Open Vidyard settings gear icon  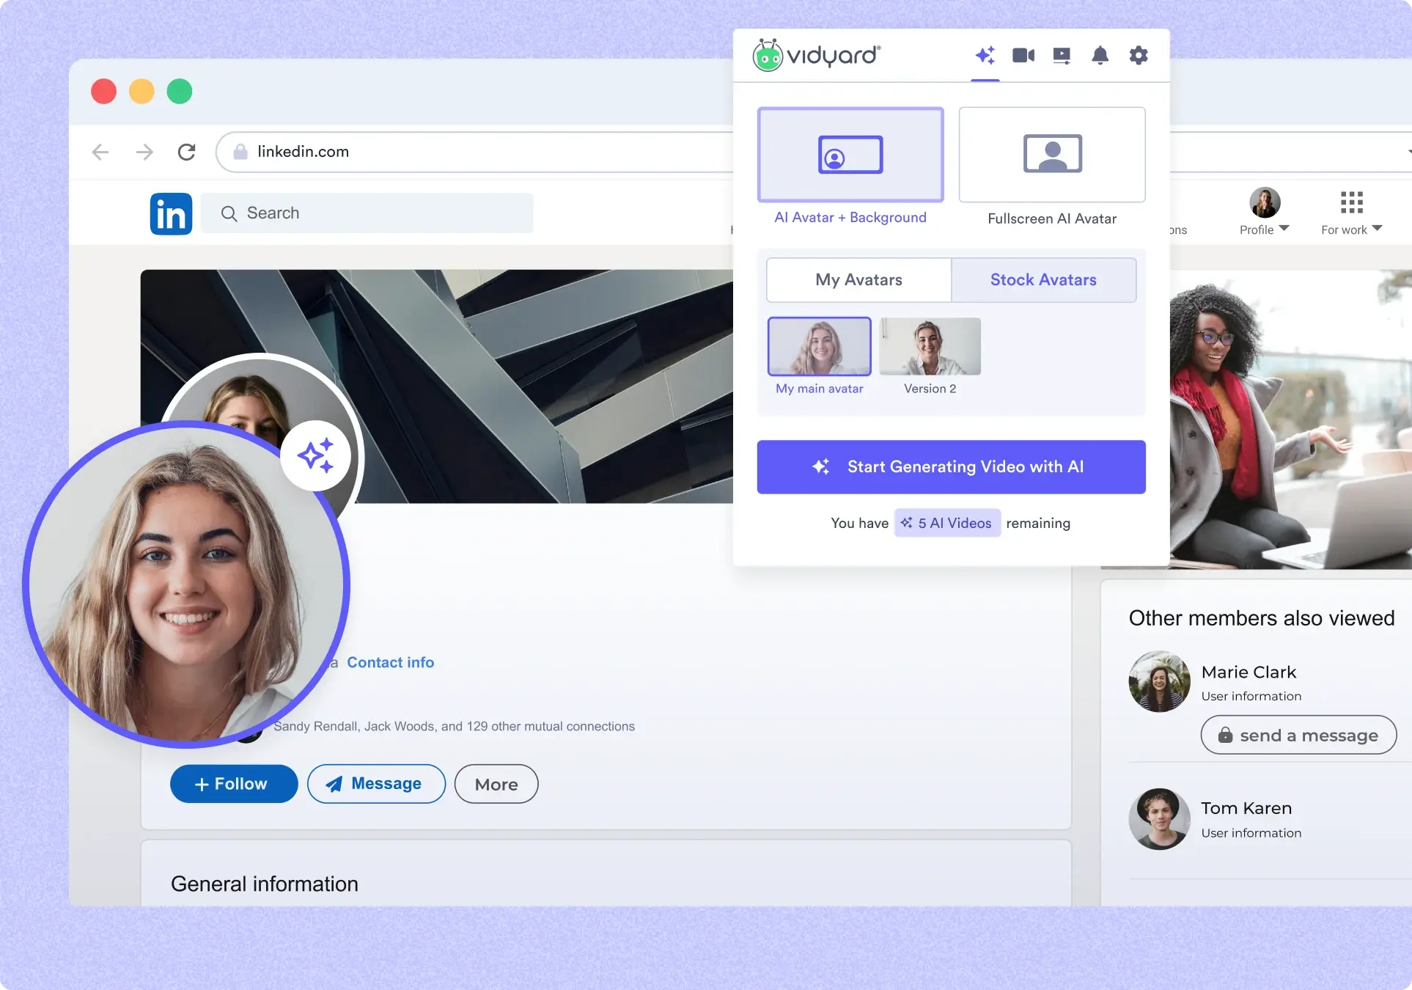click(x=1139, y=55)
